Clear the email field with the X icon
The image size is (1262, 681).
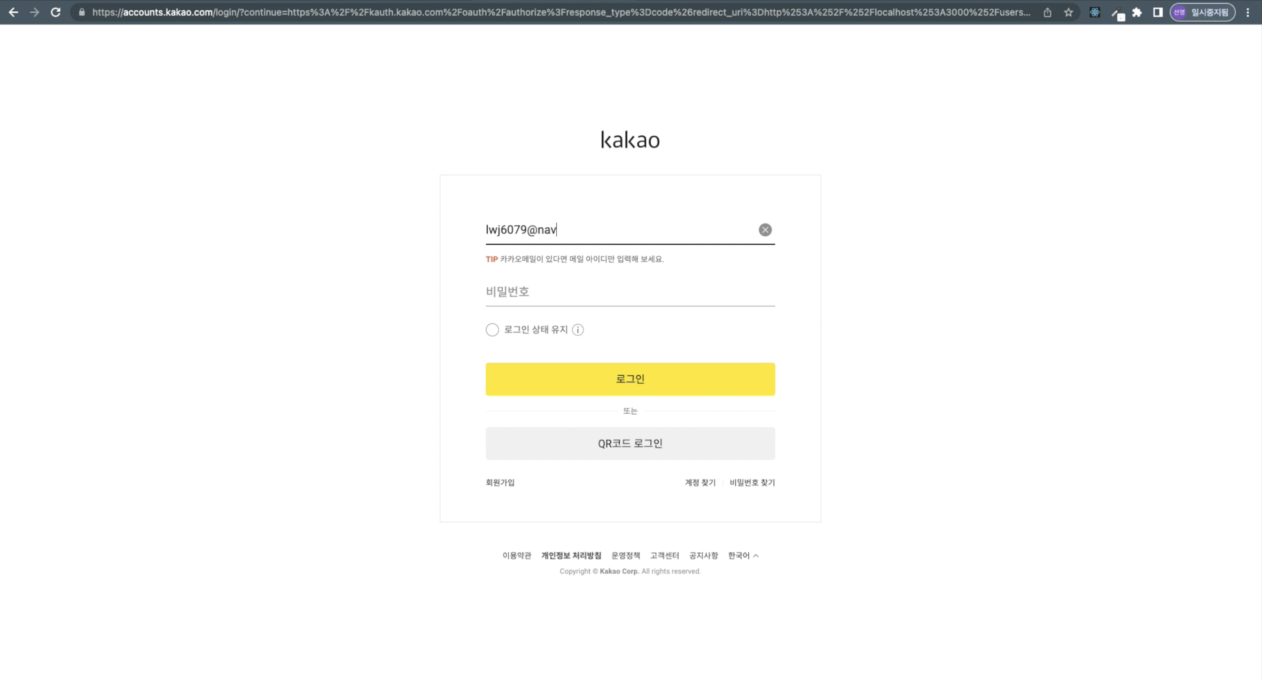tap(765, 230)
